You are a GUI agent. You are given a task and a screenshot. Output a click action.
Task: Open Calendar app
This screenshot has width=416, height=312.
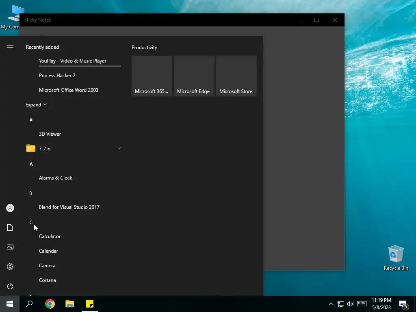coord(48,251)
